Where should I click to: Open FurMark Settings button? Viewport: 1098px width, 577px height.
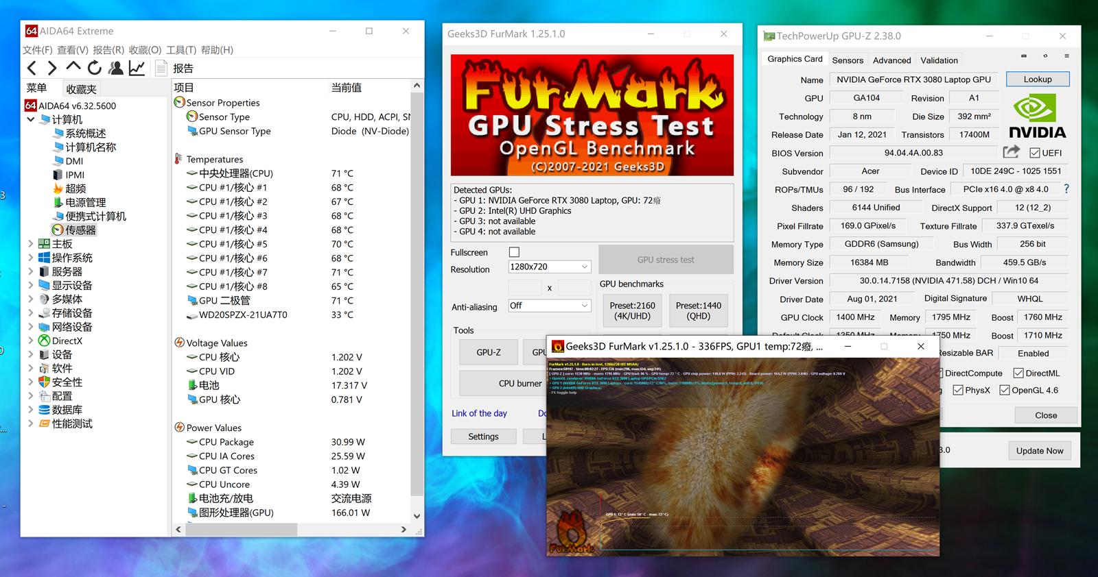pos(483,437)
